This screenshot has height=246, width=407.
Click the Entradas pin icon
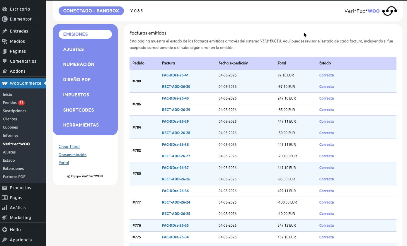(5, 31)
